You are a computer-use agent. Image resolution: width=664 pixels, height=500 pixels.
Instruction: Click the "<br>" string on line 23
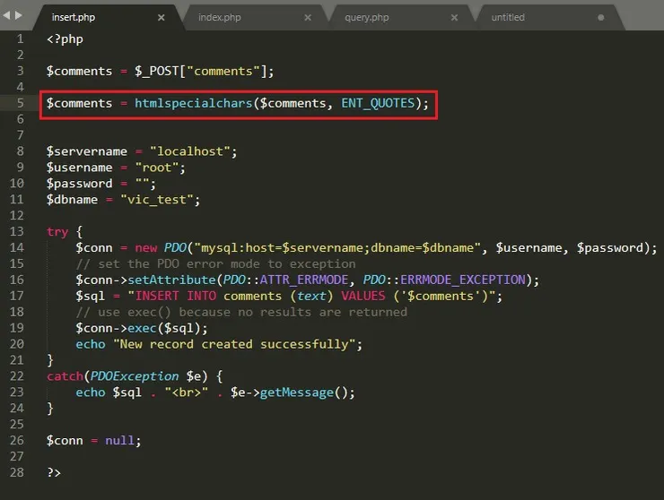(187, 392)
